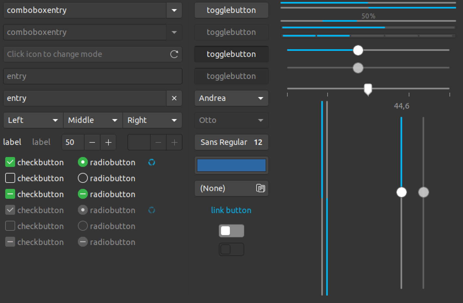This screenshot has width=463, height=303.
Task: Click the blue horizontal slider knob
Action: 358,50
